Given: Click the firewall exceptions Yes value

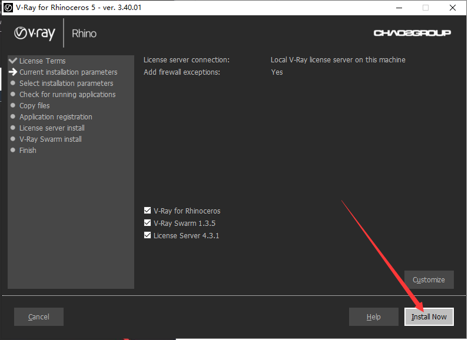Looking at the screenshot, I should [x=277, y=72].
